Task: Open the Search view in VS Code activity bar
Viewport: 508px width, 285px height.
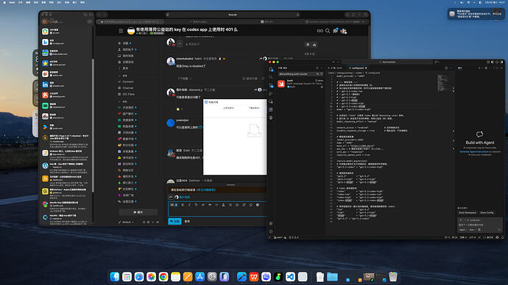Action: pyautogui.click(x=271, y=77)
